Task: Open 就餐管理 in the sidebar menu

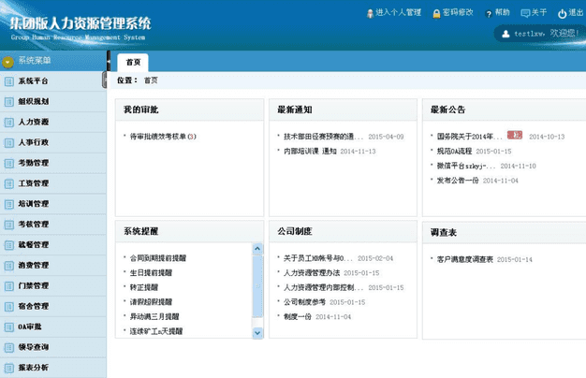Action: [53, 245]
